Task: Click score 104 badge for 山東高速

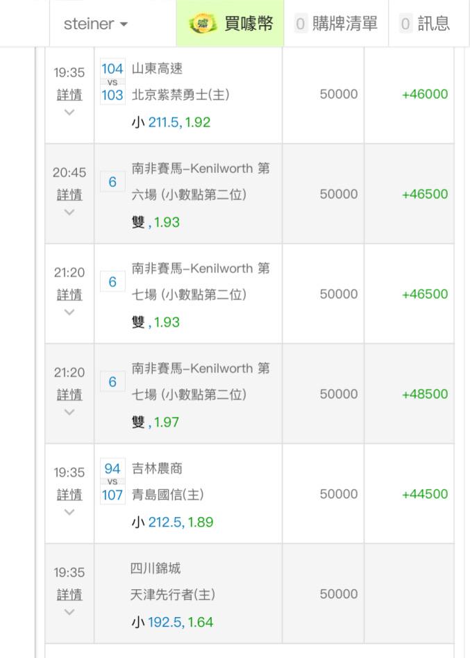Action: [112, 69]
